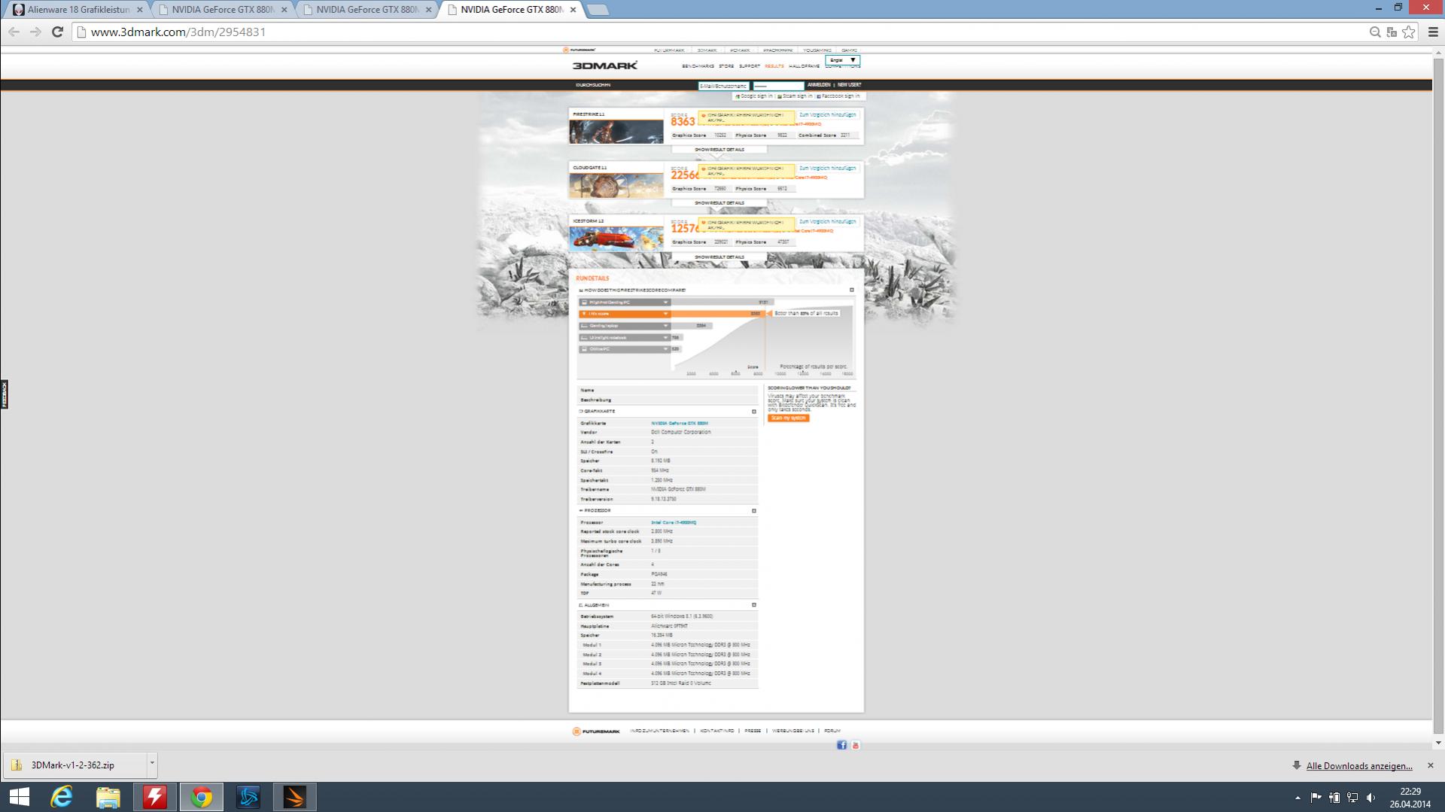The image size is (1445, 812).
Task: Click the Scan my system button
Action: point(789,418)
